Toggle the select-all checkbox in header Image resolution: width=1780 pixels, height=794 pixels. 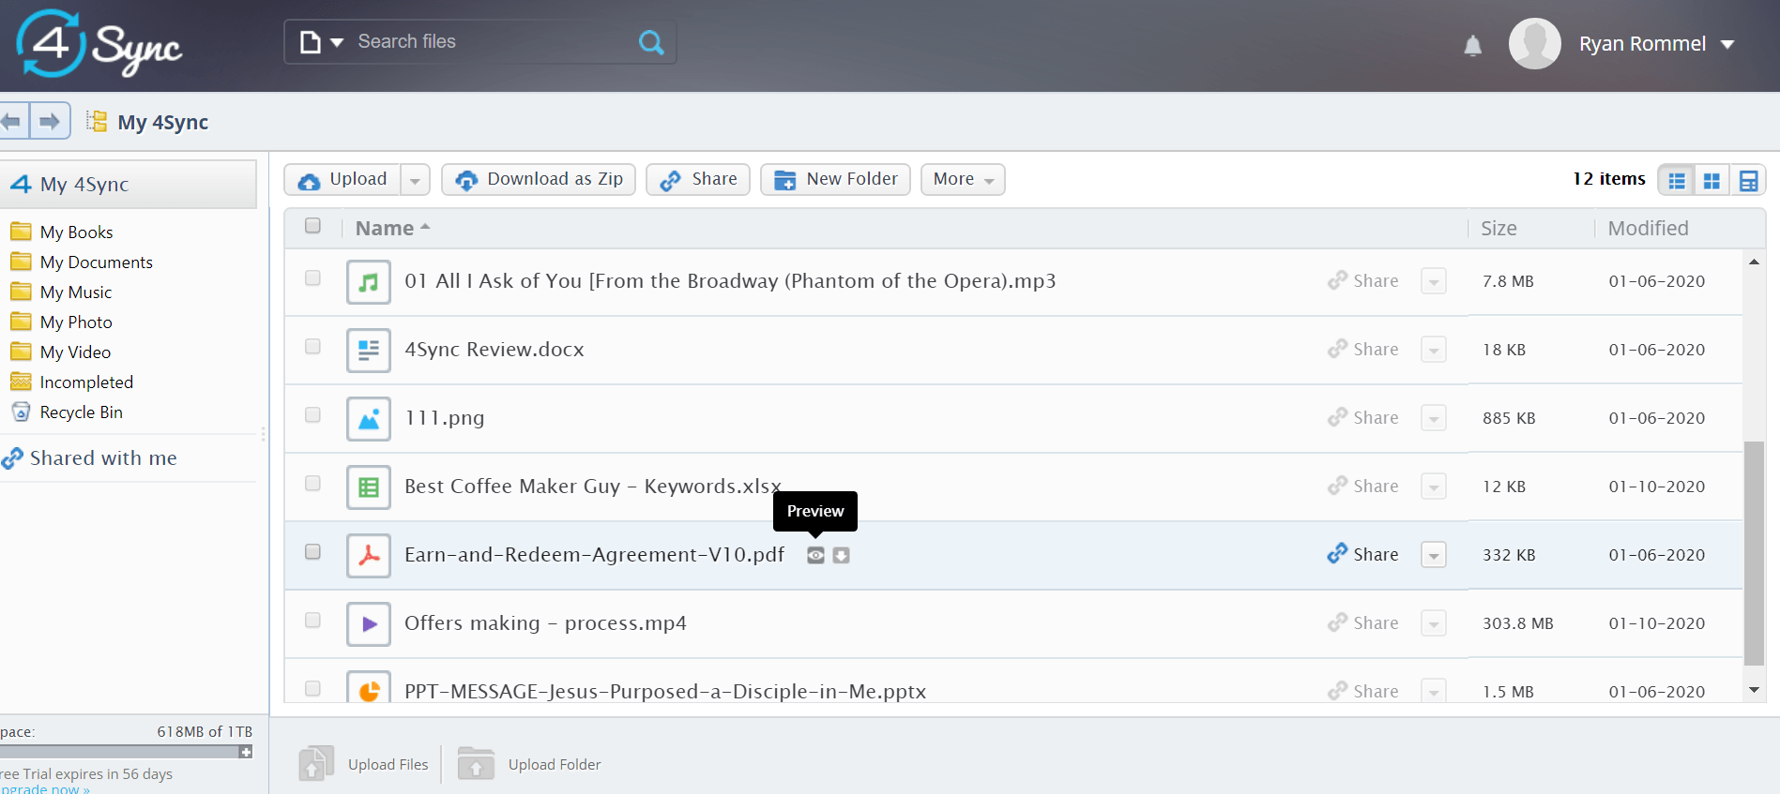tap(312, 226)
